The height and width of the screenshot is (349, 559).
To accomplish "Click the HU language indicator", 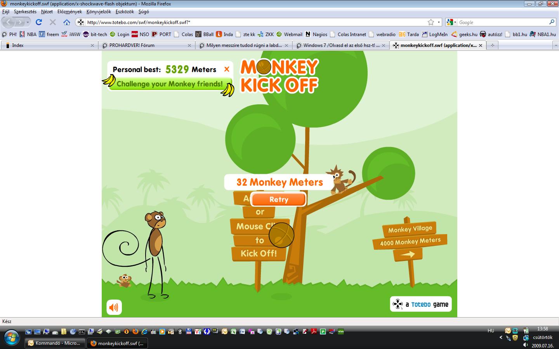I will coord(491,331).
